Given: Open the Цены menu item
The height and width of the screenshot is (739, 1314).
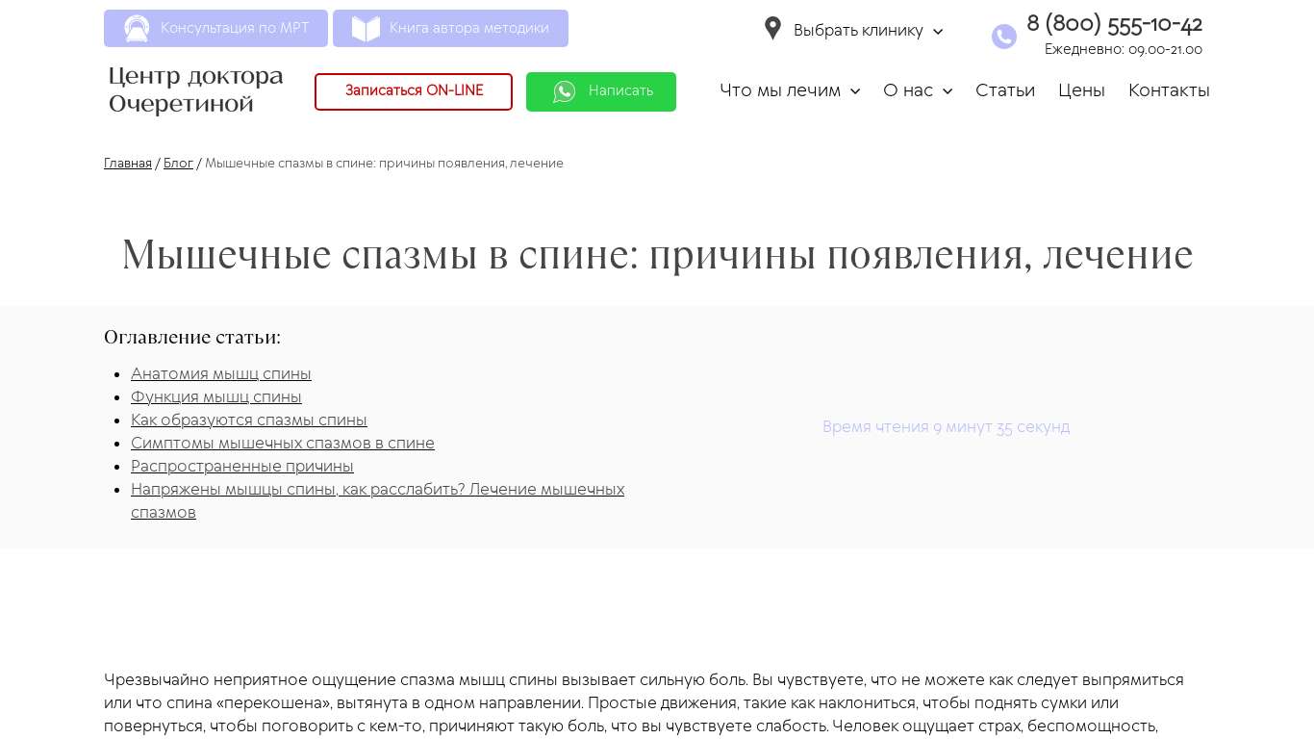Looking at the screenshot, I should 1081,90.
